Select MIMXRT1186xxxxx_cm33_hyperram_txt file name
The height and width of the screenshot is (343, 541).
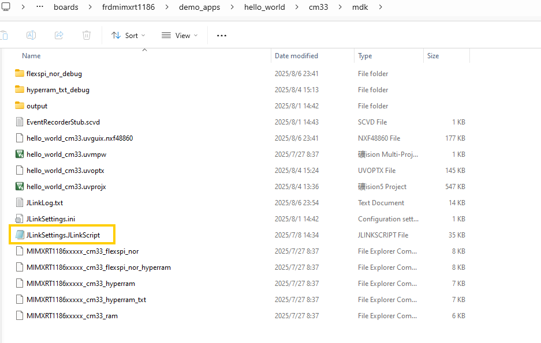86,300
